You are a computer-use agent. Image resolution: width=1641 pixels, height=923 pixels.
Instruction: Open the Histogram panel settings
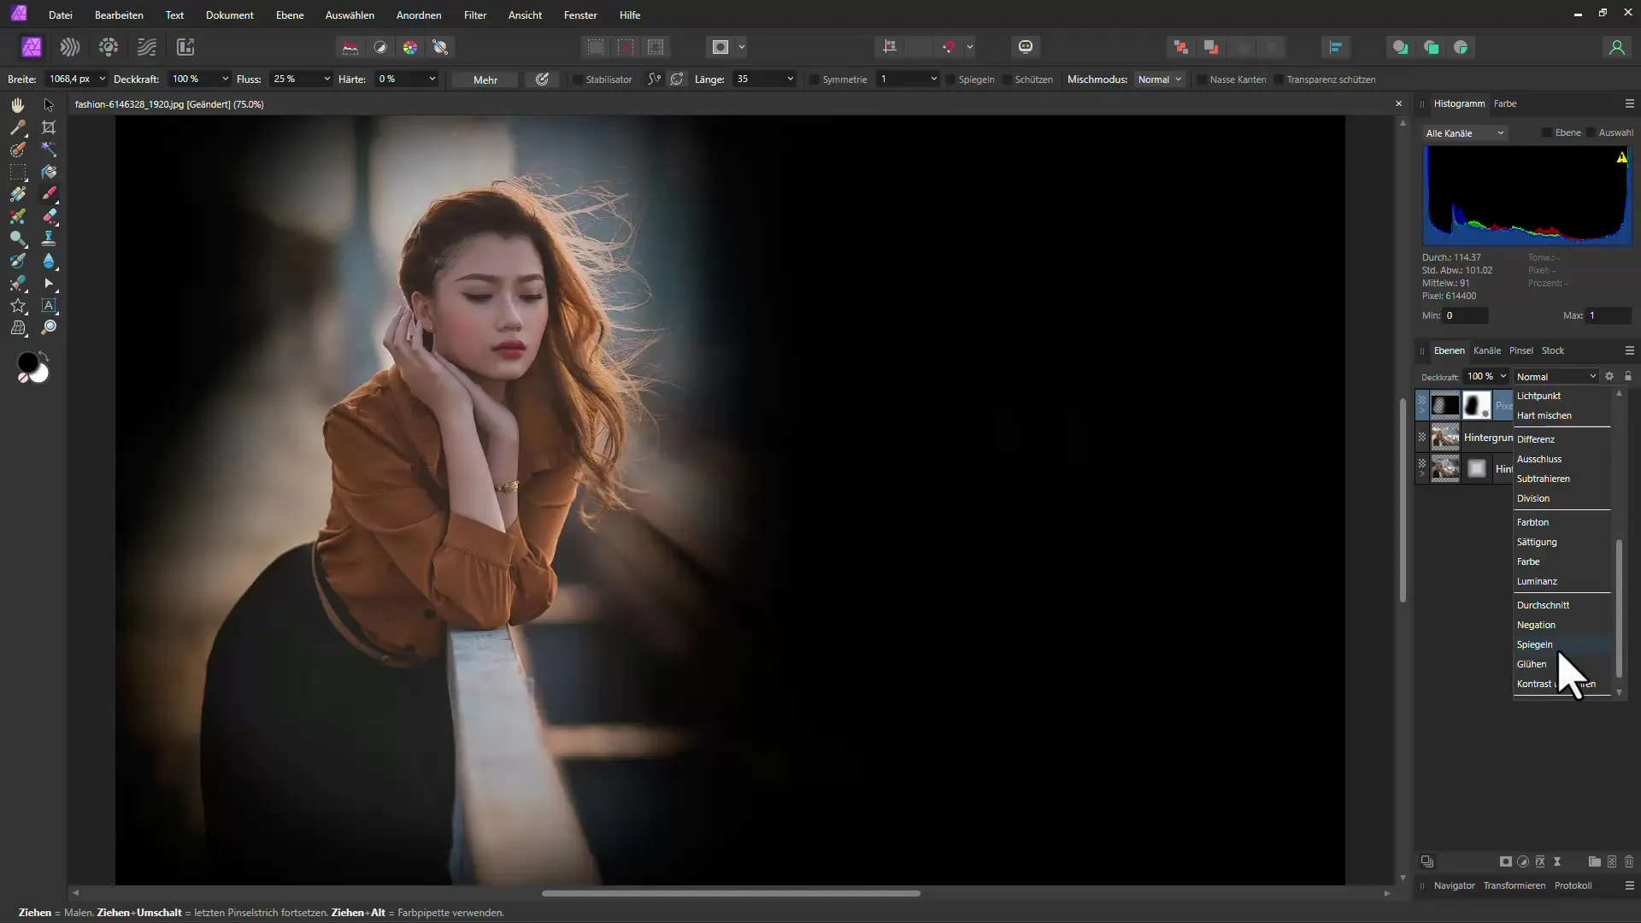coord(1631,103)
